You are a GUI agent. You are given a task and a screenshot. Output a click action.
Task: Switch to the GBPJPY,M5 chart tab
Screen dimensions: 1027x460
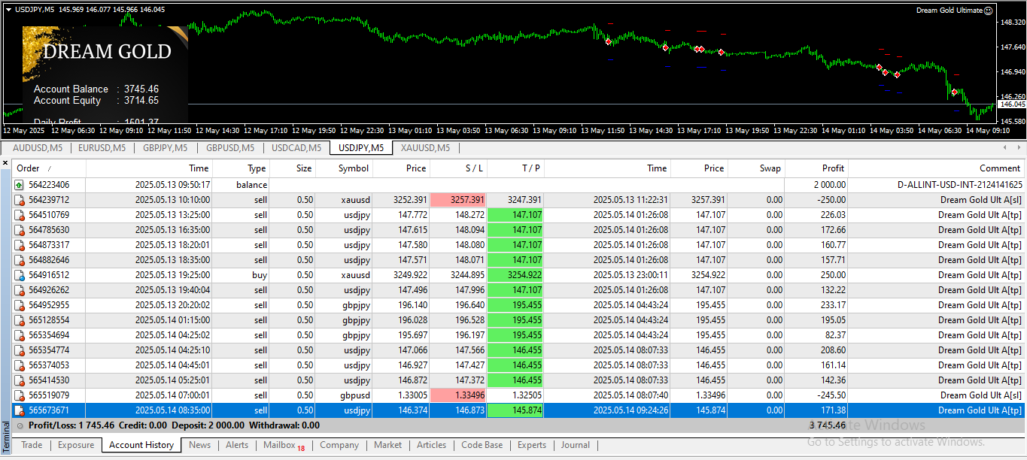coord(166,148)
